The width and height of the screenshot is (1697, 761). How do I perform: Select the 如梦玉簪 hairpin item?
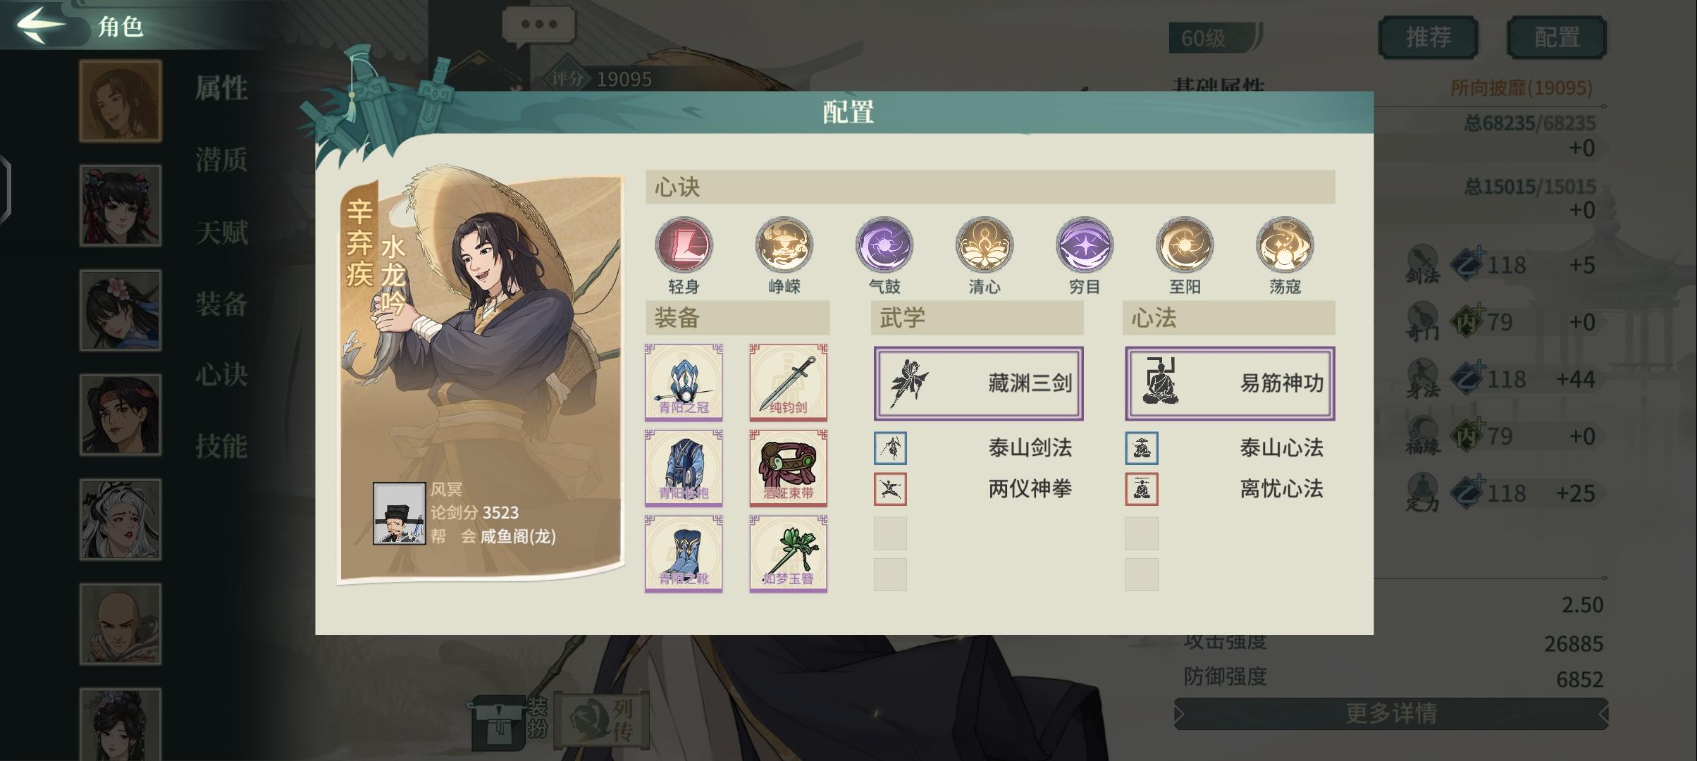[788, 553]
